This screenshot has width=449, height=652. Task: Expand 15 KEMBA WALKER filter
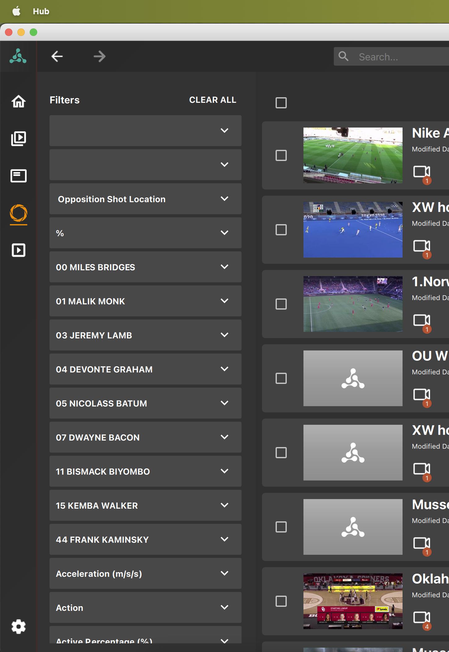pyautogui.click(x=146, y=505)
